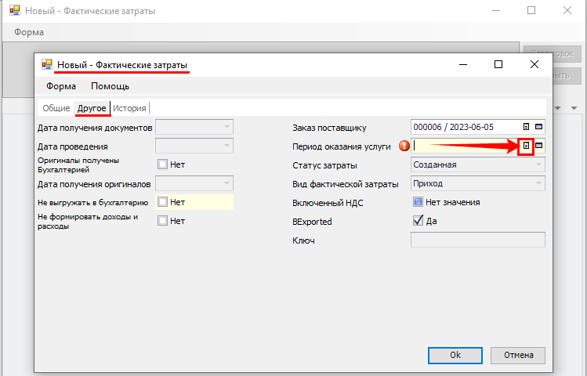This screenshot has width=587, height=376.
Task: Open Дата проведения date dropdown
Action: point(226,146)
